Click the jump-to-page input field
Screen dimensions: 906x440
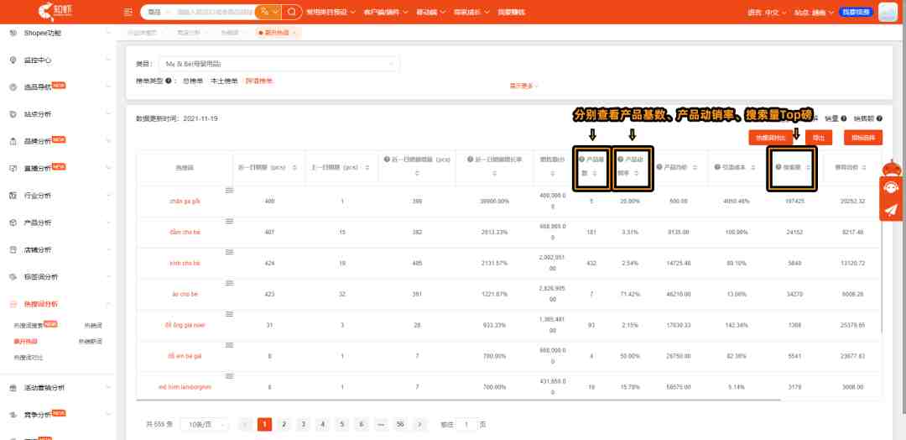[x=467, y=424]
